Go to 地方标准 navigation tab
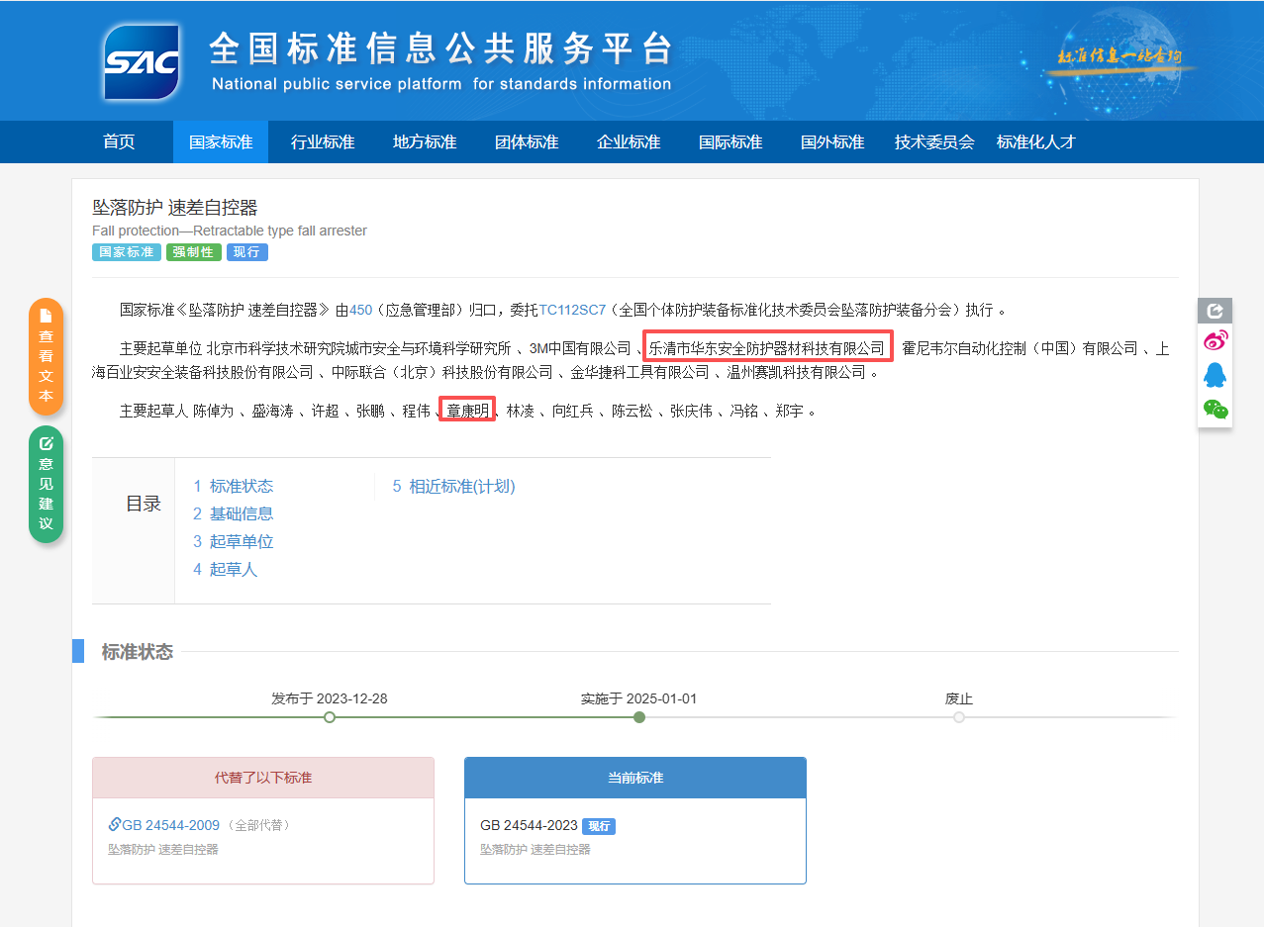The width and height of the screenshot is (1264, 927). tap(425, 142)
